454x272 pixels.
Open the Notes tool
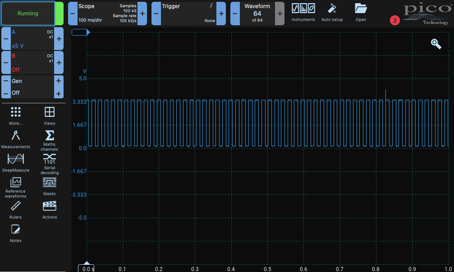[16, 234]
